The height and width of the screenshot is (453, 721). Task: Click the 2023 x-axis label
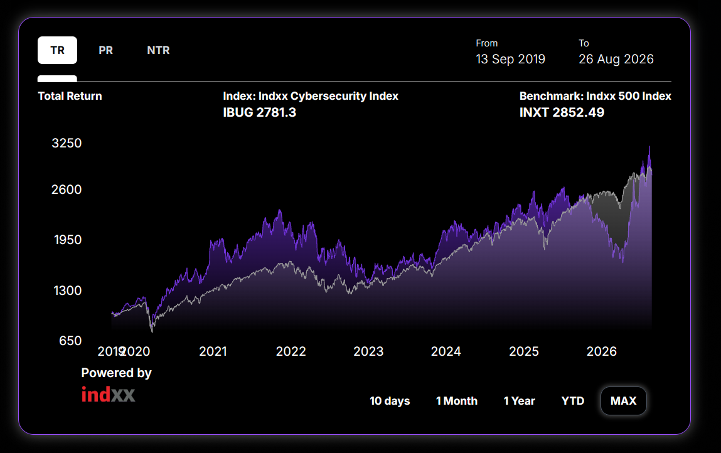(368, 351)
